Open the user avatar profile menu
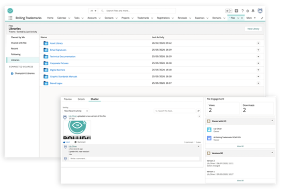Screen dimensions: 285x192 260,11
